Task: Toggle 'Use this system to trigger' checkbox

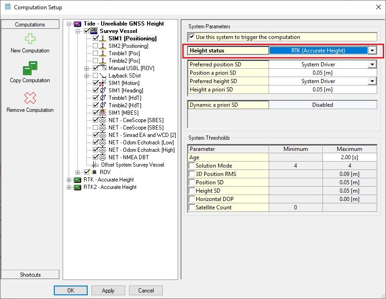Action: click(191, 37)
